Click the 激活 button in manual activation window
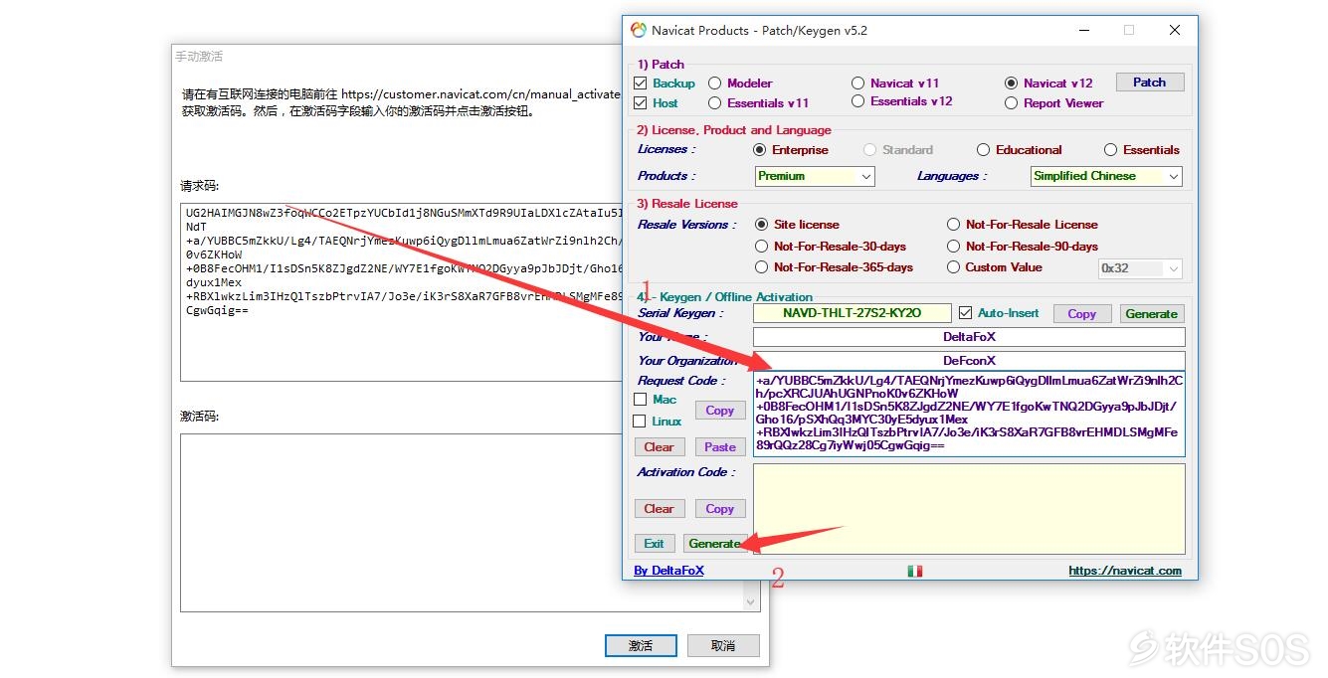The width and height of the screenshot is (1328, 678). click(x=641, y=646)
